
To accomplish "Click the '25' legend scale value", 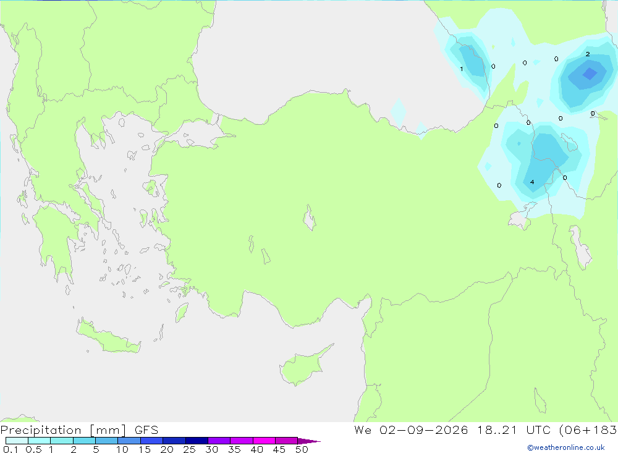I will coord(189,449).
